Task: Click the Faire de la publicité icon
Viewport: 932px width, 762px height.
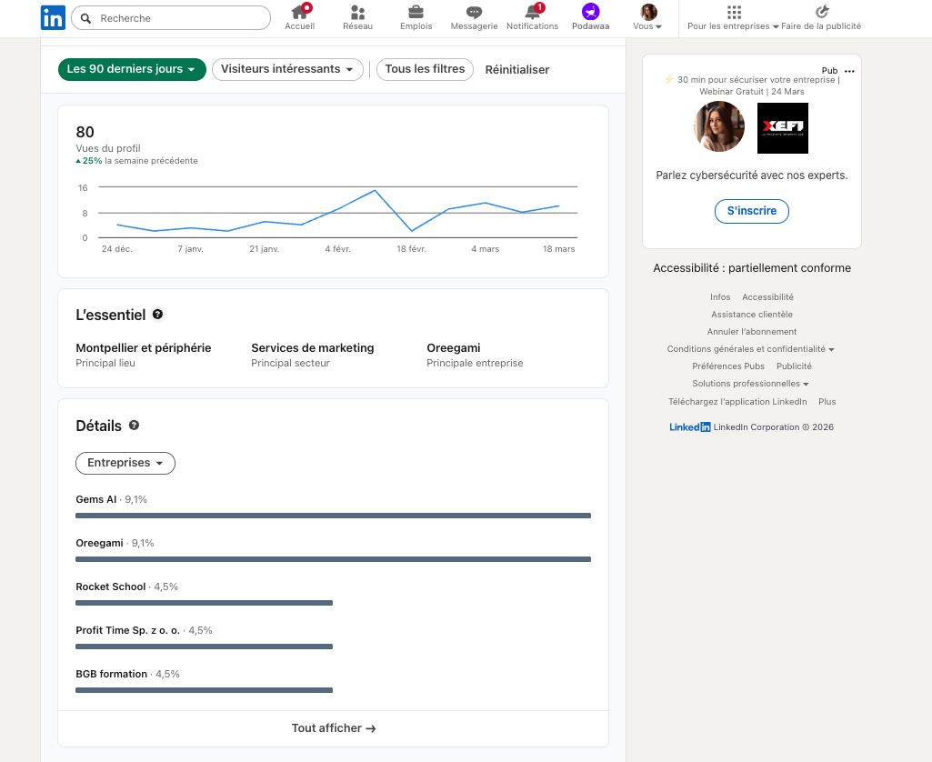Action: point(823,12)
